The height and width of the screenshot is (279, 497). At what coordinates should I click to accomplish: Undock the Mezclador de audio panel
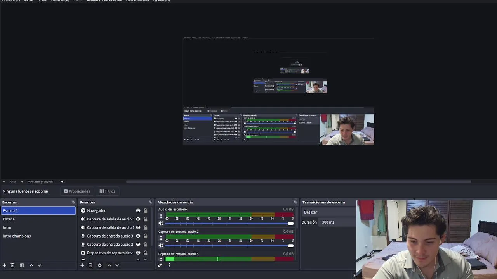pyautogui.click(x=295, y=202)
